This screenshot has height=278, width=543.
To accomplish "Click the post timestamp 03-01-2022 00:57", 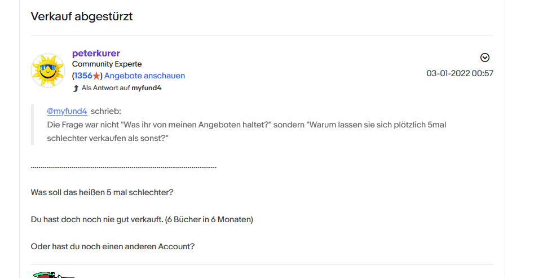I will 460,73.
